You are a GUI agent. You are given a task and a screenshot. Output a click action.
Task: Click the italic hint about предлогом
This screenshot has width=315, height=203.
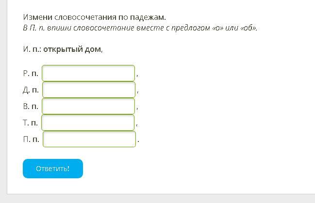(140, 28)
